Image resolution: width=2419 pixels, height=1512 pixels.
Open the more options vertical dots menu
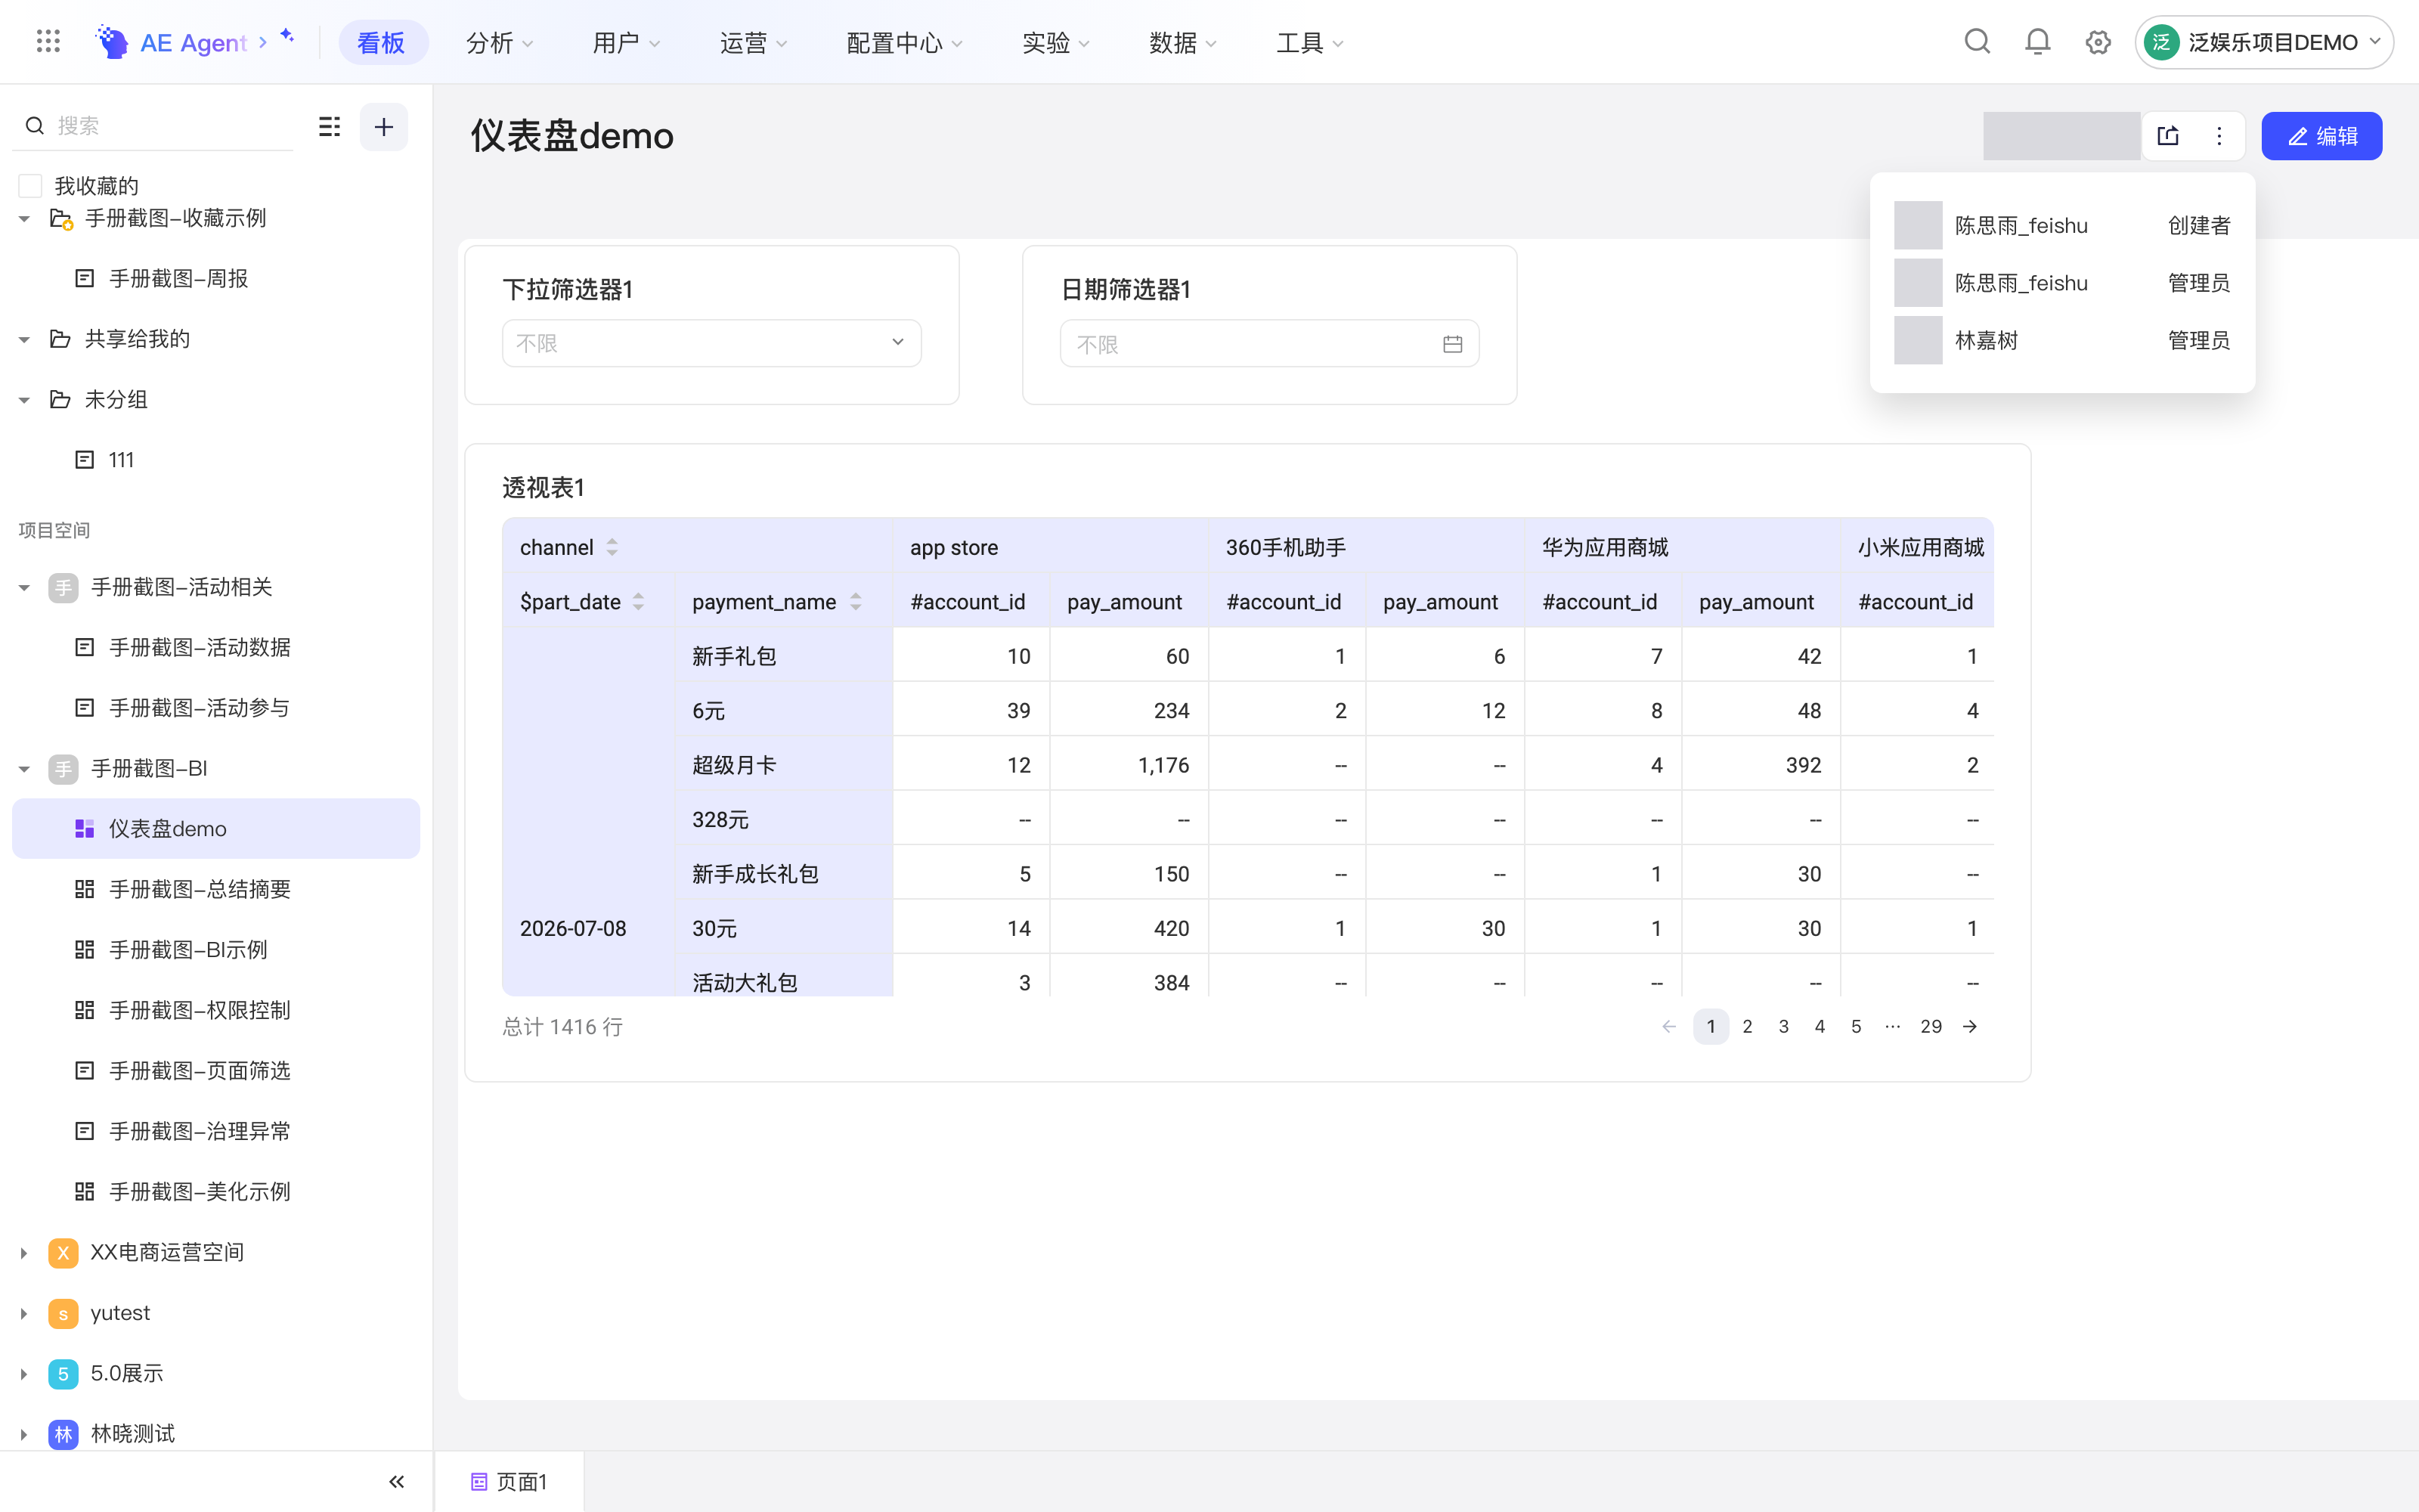pyautogui.click(x=2219, y=136)
